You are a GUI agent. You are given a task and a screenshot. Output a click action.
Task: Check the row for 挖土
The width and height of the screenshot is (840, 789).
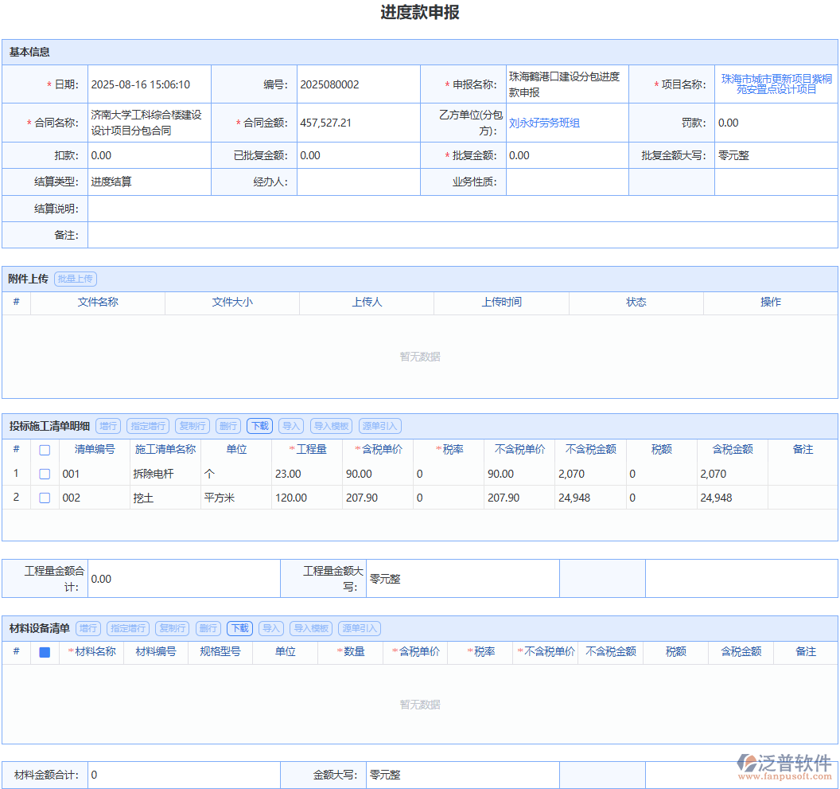tap(44, 498)
